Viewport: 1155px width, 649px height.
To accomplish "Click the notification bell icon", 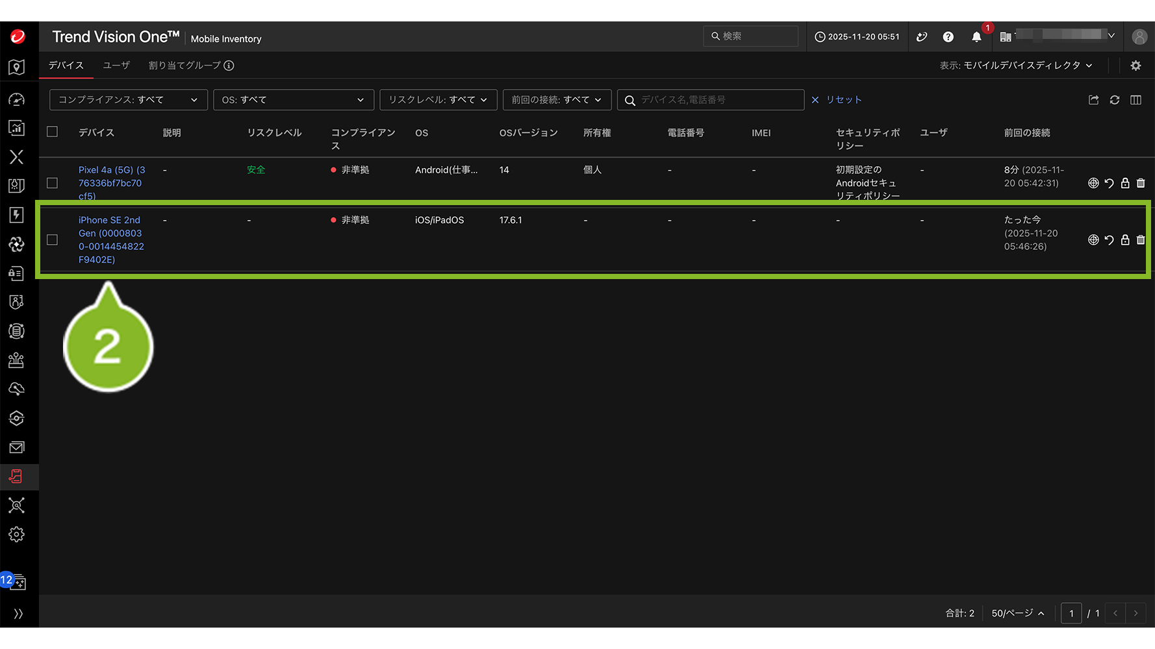I will point(976,37).
